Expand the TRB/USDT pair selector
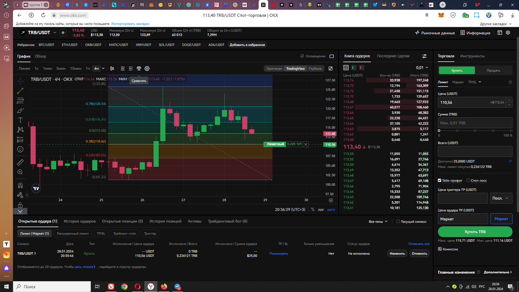Viewport: 519px width, 292px height. [x=55, y=32]
